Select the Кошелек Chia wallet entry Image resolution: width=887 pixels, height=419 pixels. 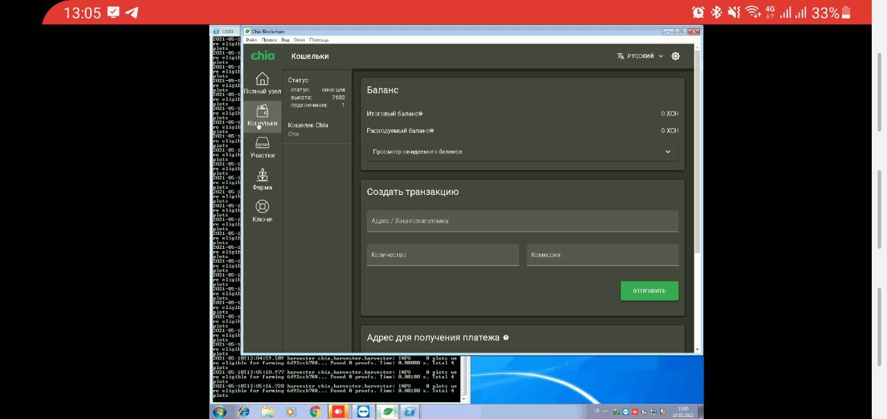coord(317,129)
